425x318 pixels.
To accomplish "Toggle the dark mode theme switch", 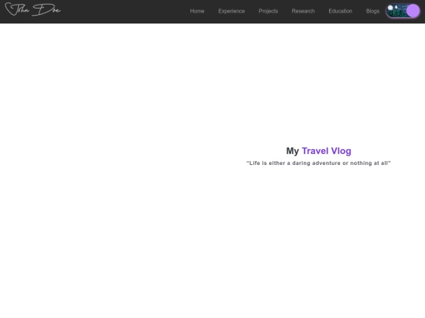I will tap(403, 11).
